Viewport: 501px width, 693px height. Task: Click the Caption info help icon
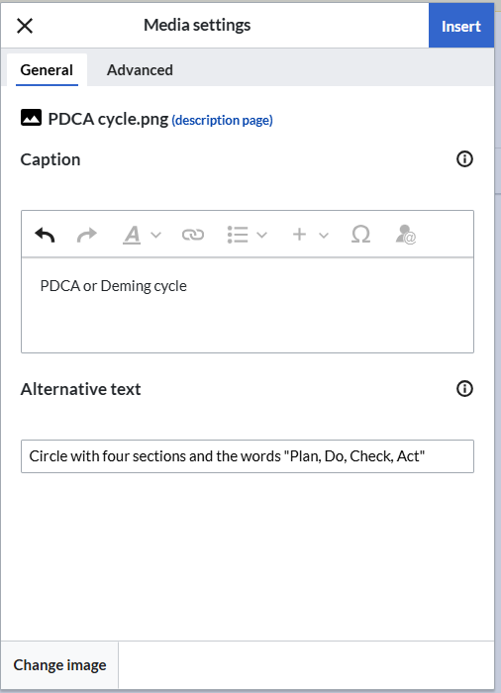(x=464, y=159)
